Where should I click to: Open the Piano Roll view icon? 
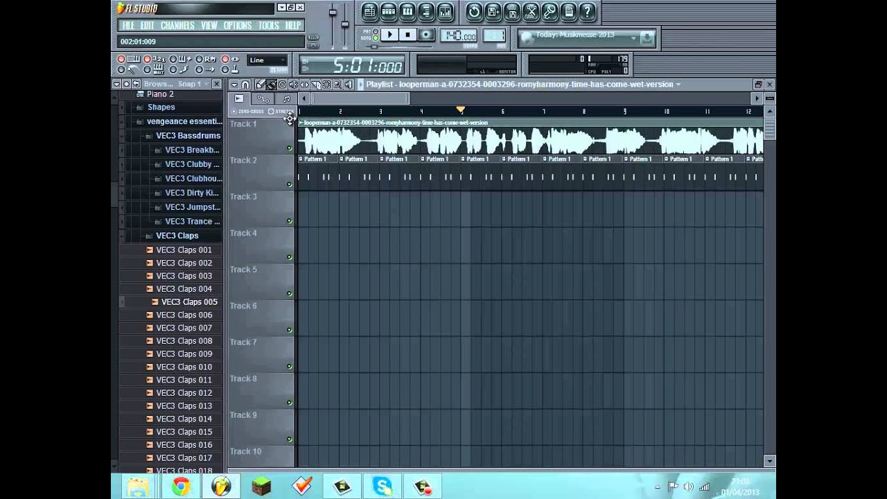click(x=407, y=12)
